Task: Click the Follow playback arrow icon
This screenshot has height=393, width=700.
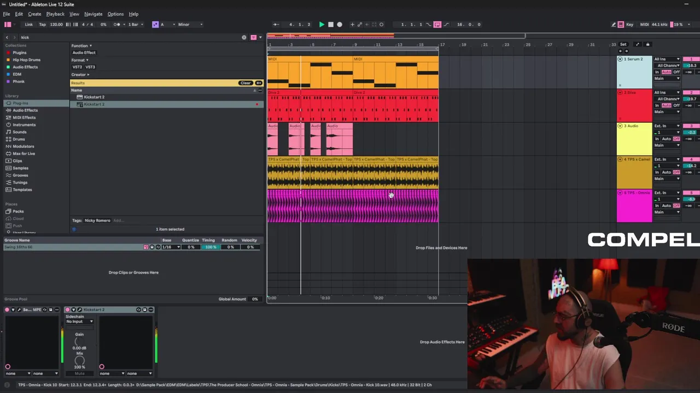Action: pos(276,25)
